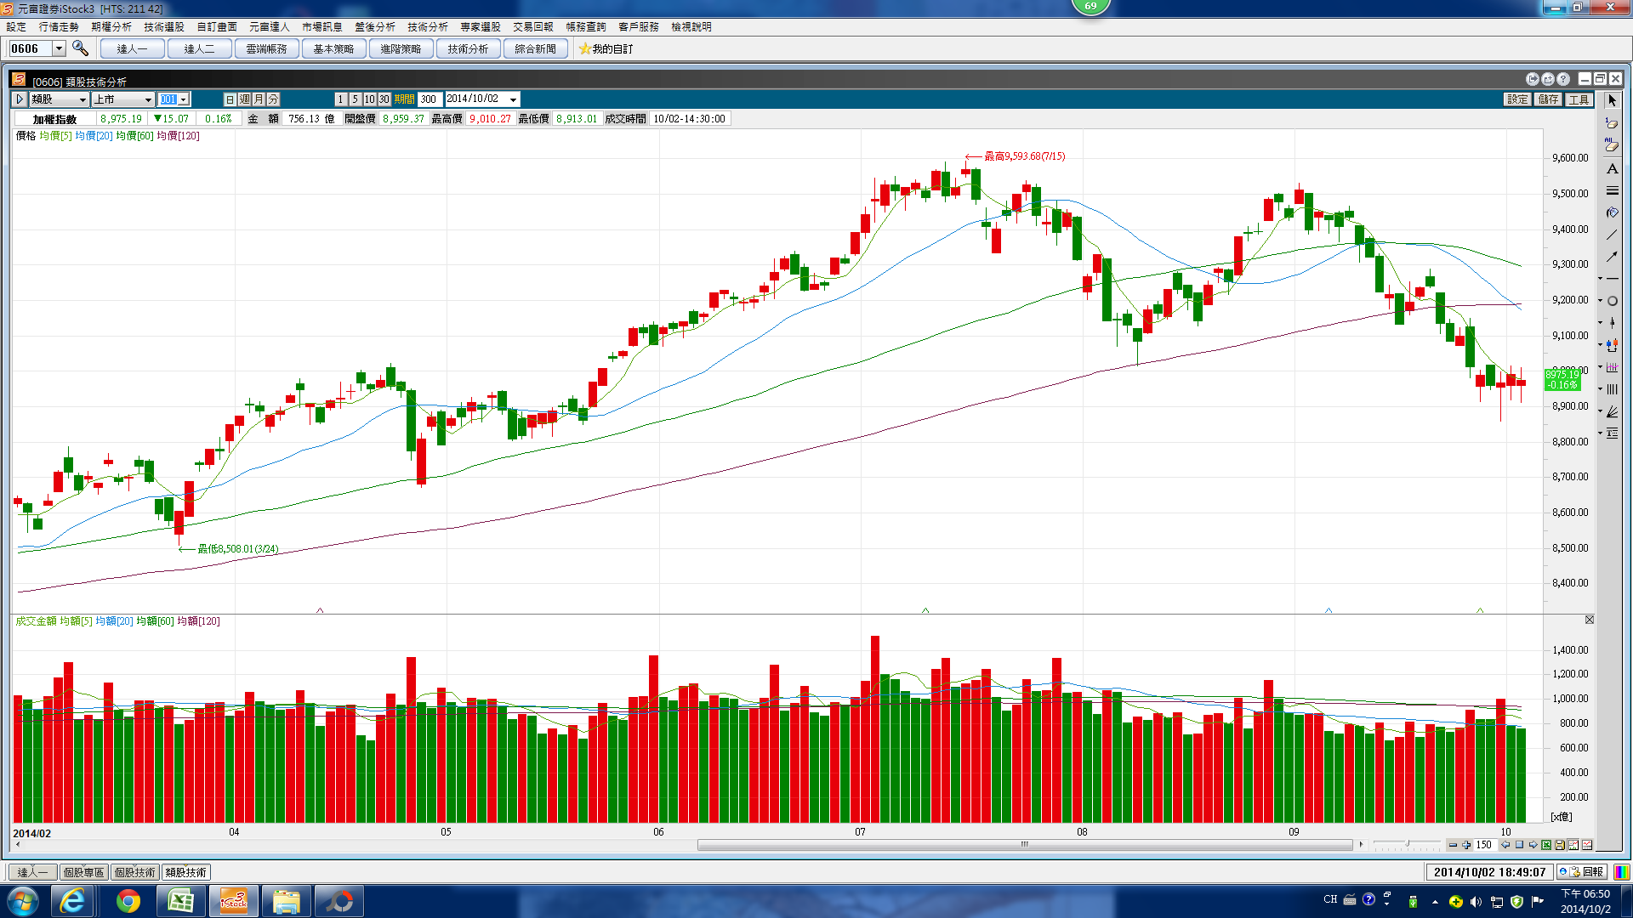Toggle the 1 minute interval button
Image resolution: width=1633 pixels, height=918 pixels.
(x=340, y=99)
